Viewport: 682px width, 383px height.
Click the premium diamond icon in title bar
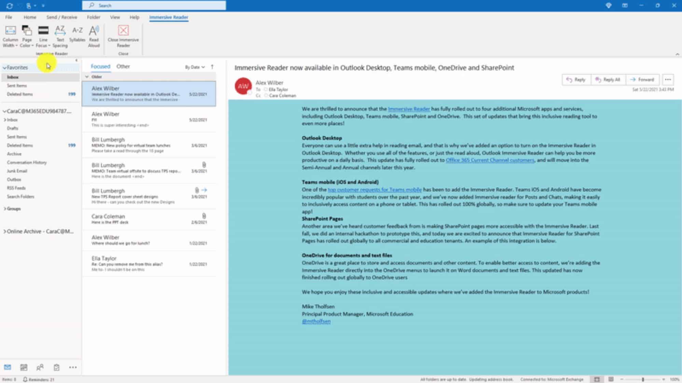point(608,5)
